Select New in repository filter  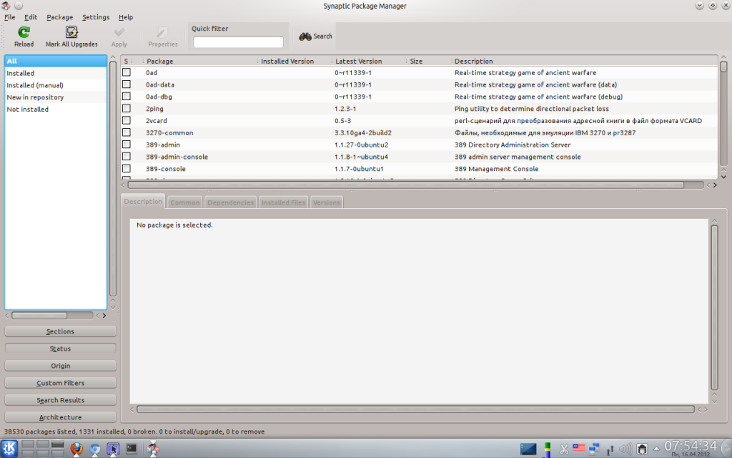click(56, 97)
